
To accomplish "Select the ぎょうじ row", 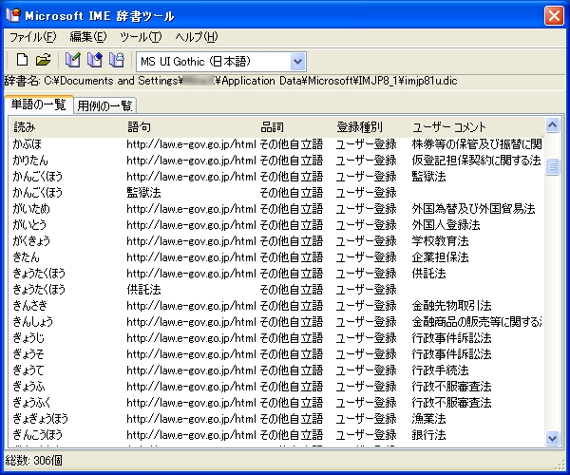I will click(x=277, y=338).
